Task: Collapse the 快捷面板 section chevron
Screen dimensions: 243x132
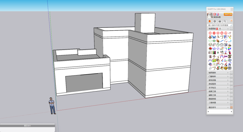Action: point(228,29)
